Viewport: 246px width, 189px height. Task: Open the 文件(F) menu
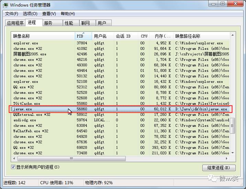pos(11,14)
